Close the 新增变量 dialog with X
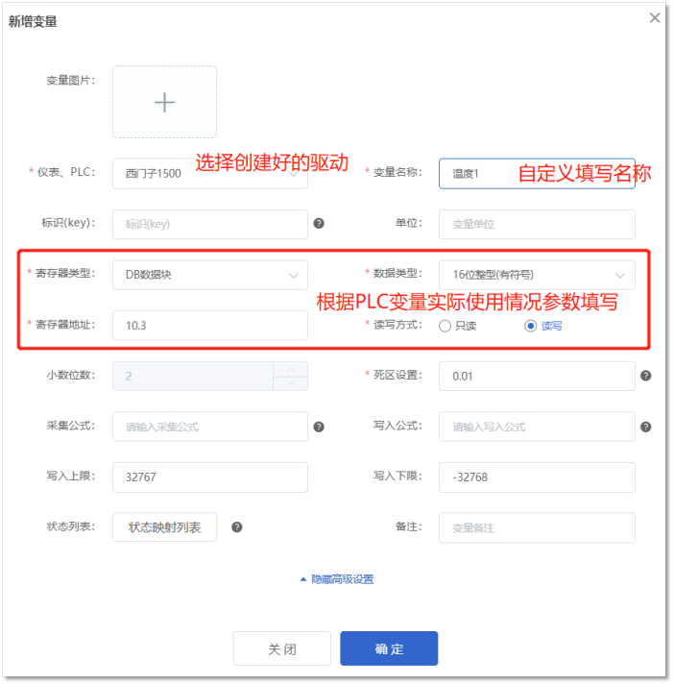The width and height of the screenshot is (674, 685). pos(655,18)
